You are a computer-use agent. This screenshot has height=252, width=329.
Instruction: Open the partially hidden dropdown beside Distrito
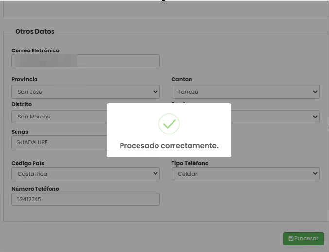[x=275, y=117]
